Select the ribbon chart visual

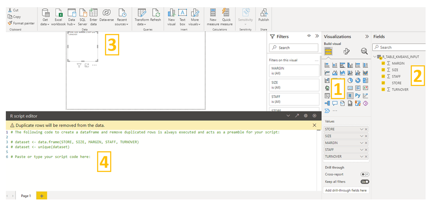click(365, 73)
